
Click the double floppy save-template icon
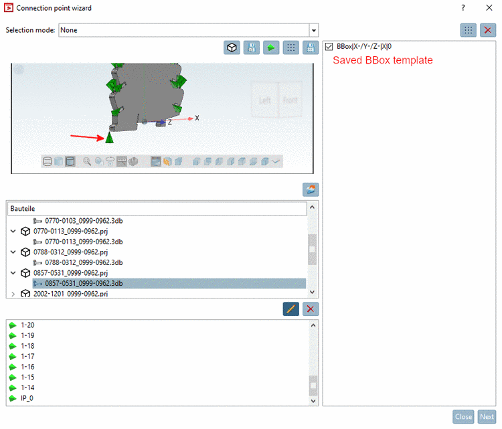(311, 48)
